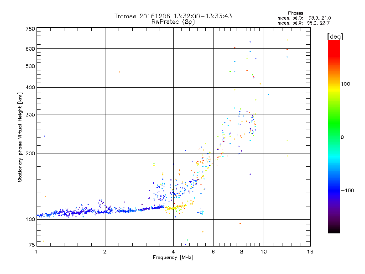Click the isolated blue point near 240 km
365x274 pixels.
(x=44, y=136)
